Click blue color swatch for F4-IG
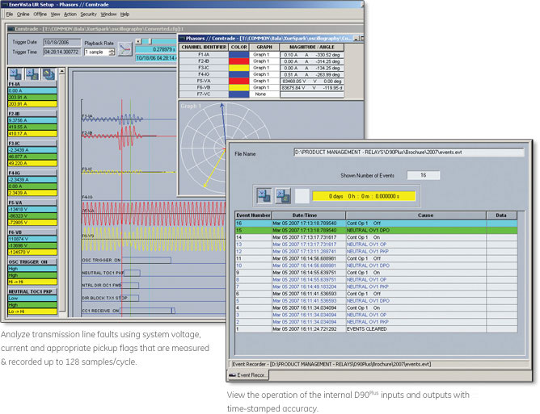The width and height of the screenshot is (540, 414). point(238,74)
